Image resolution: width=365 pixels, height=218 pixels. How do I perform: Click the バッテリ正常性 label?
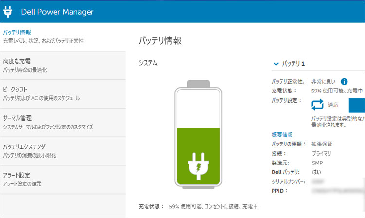(288, 82)
